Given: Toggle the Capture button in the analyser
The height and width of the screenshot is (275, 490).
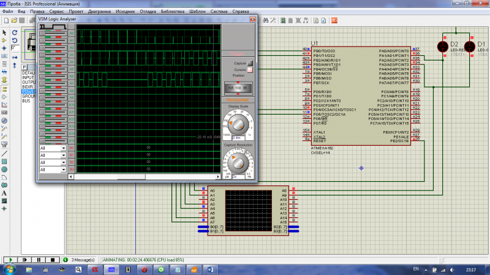Looking at the screenshot, I should pyautogui.click(x=250, y=62).
